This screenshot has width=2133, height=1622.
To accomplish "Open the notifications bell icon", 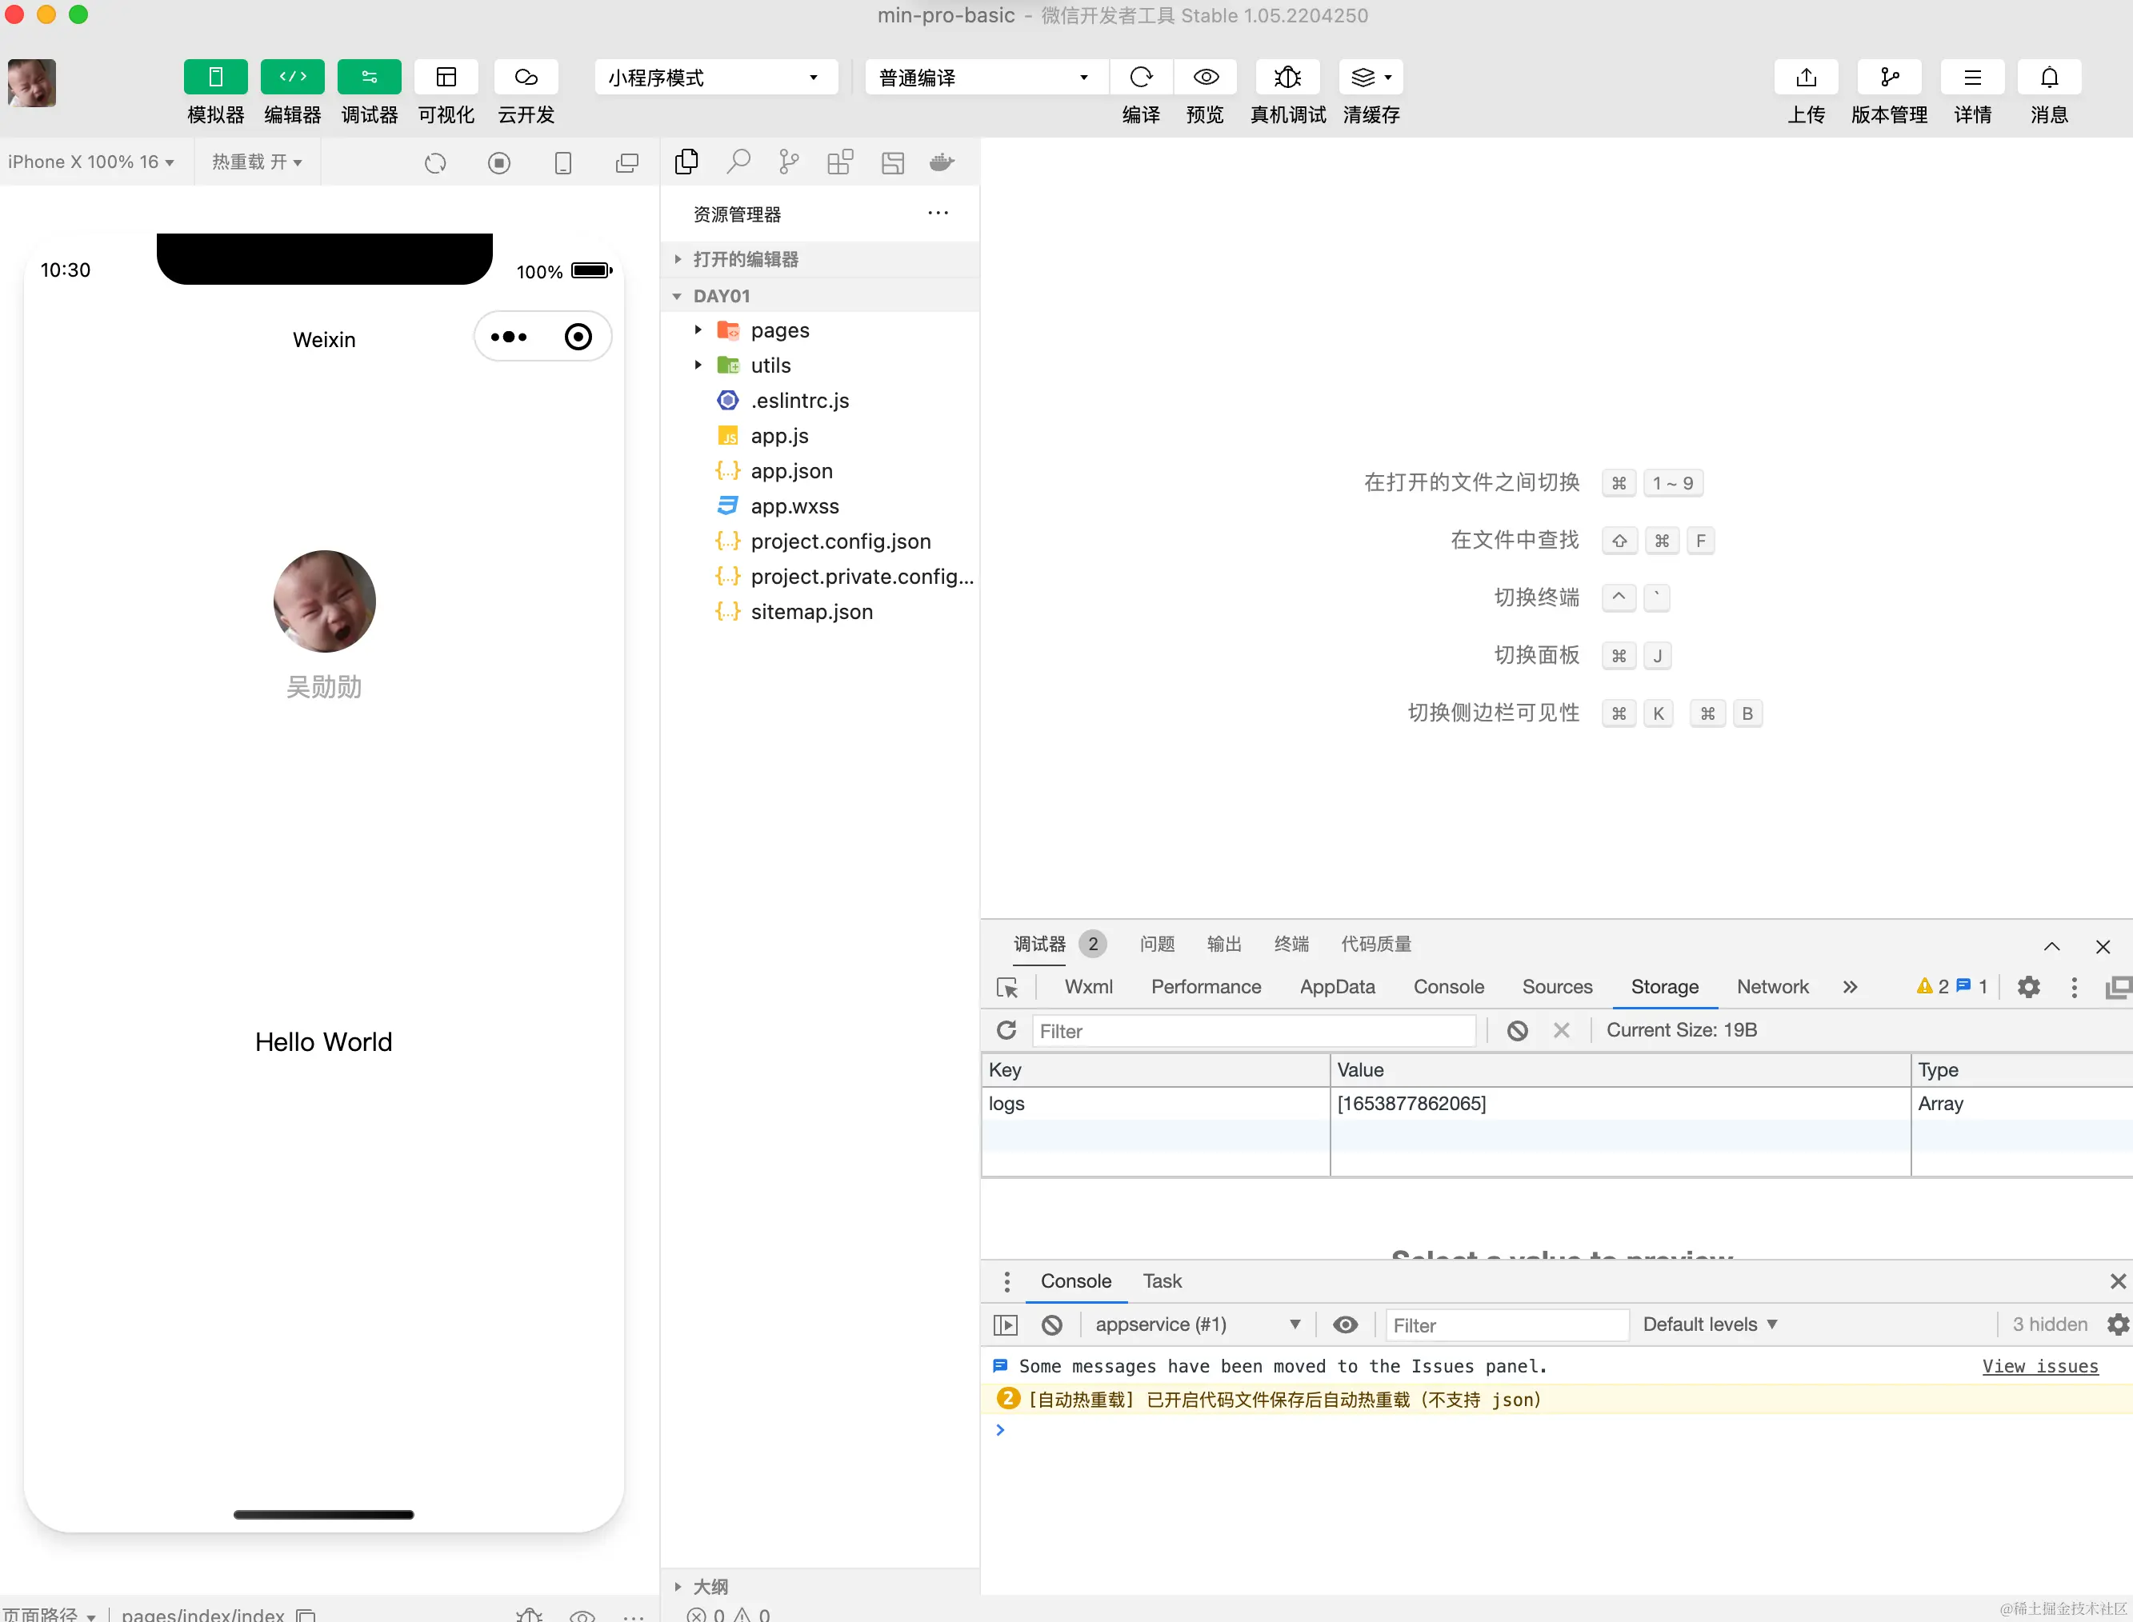I will click(x=2048, y=78).
